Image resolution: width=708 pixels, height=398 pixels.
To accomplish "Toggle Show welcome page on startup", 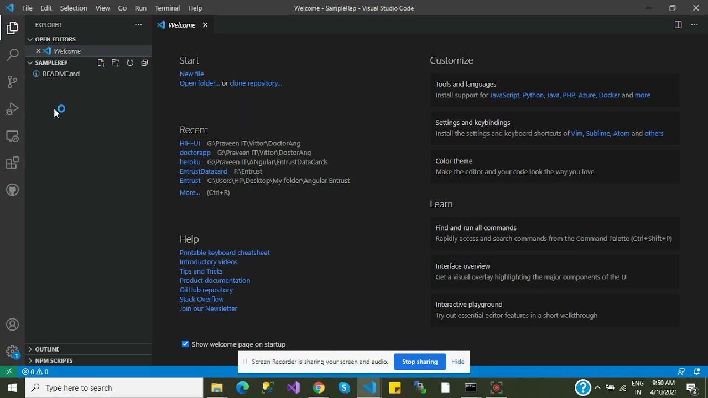I will pyautogui.click(x=185, y=344).
